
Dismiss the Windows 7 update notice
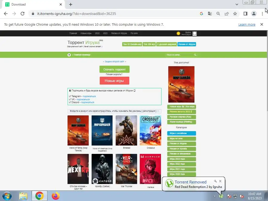[262, 24]
